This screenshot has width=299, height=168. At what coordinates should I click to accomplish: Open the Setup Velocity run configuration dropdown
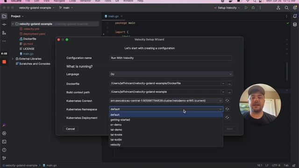click(227, 8)
